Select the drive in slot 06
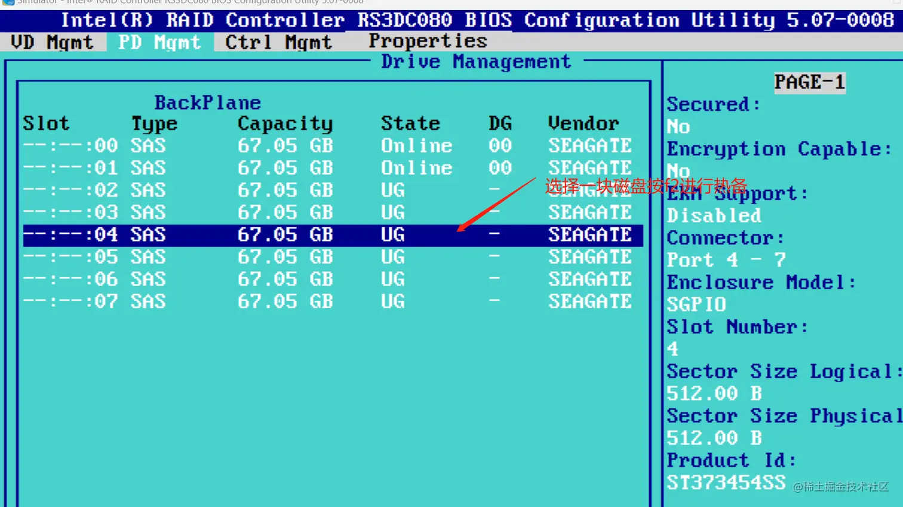The height and width of the screenshot is (507, 903). coord(333,279)
